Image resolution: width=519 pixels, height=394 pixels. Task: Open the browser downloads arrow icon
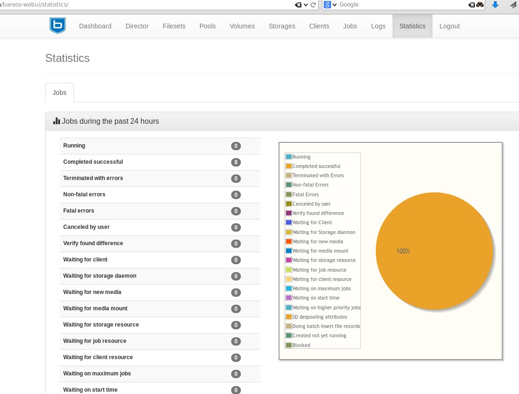(x=495, y=5)
